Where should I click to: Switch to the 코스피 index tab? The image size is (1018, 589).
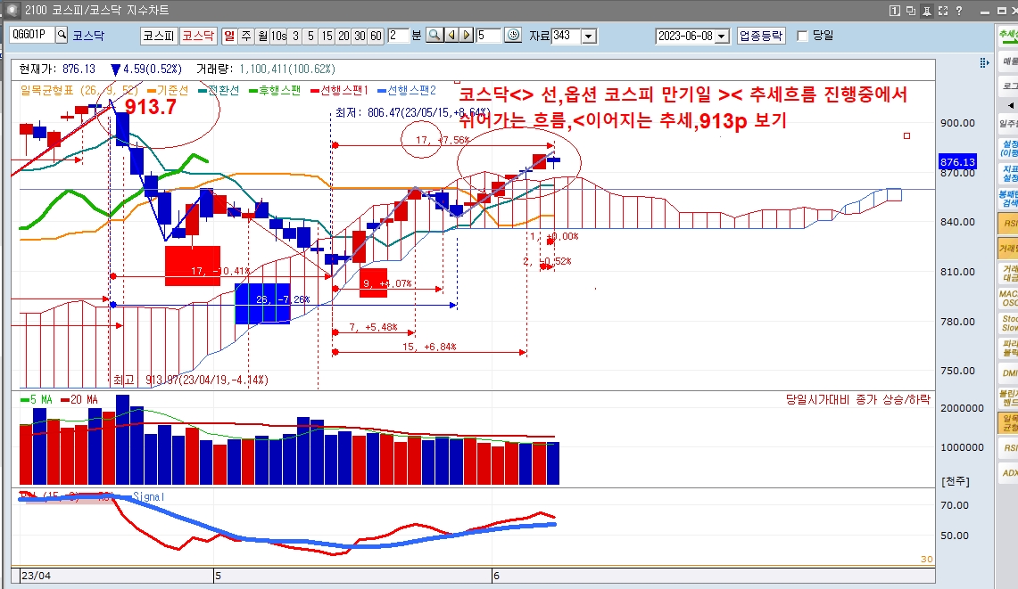[158, 36]
